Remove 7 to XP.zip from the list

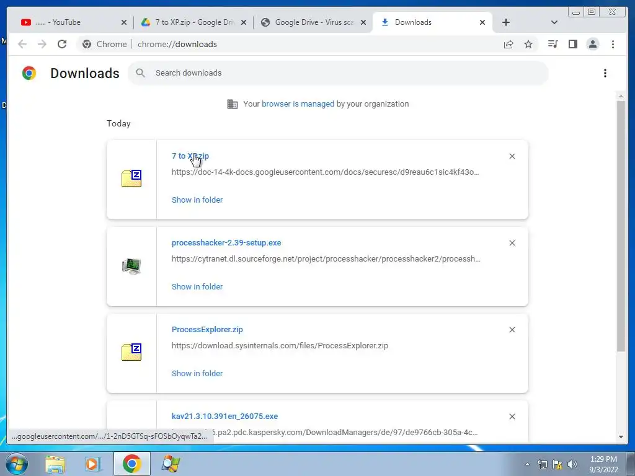512,156
